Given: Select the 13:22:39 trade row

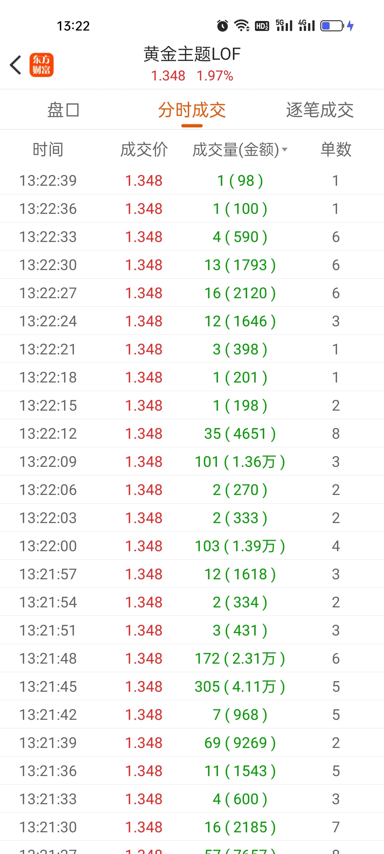Looking at the screenshot, I should [192, 180].
